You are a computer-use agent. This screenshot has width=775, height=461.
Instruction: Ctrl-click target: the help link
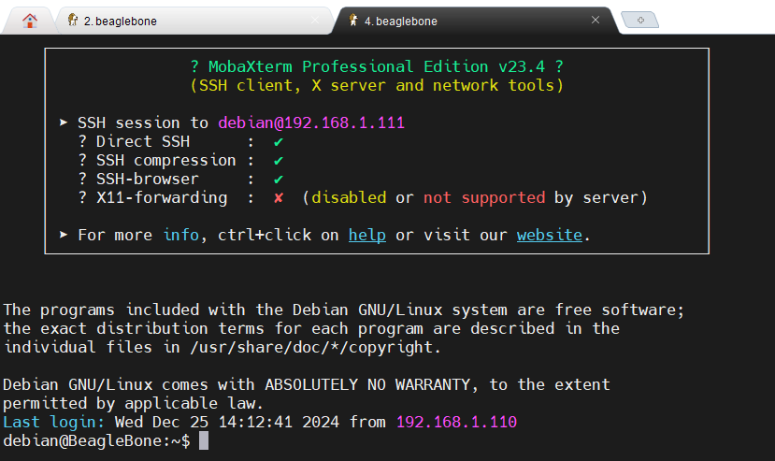(366, 235)
